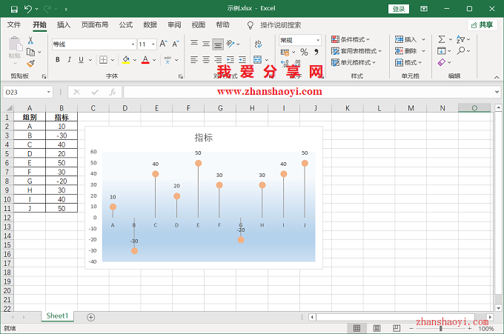Increase font size with large A icon
The image size is (504, 334).
[x=163, y=44]
